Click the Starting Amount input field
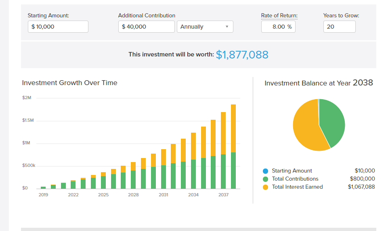 (x=58, y=27)
